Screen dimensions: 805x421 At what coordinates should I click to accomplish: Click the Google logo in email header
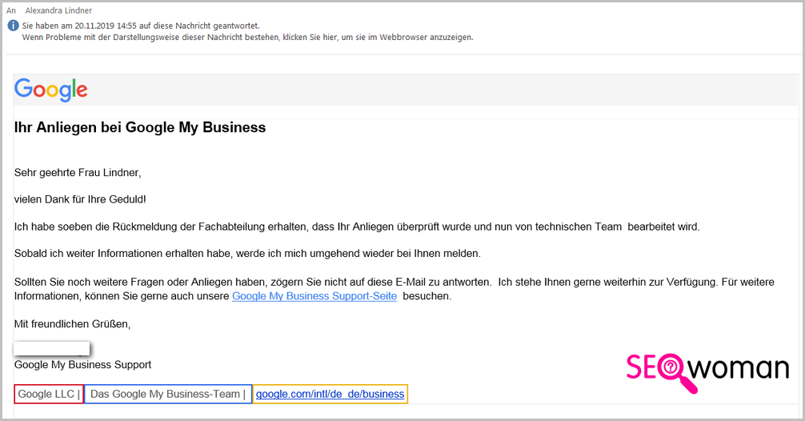point(51,90)
